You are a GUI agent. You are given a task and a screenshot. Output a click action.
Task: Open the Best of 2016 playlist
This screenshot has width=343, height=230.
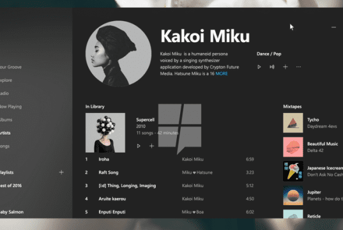(x=11, y=185)
